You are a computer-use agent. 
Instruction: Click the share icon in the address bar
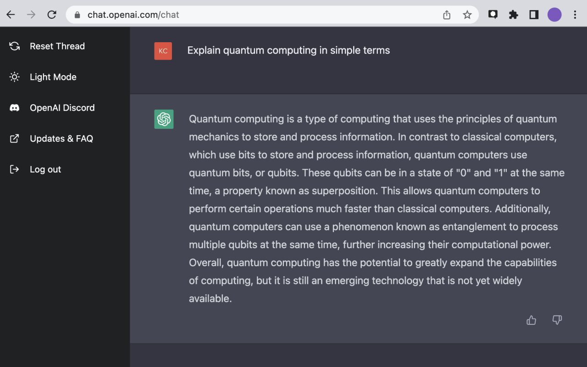point(447,15)
